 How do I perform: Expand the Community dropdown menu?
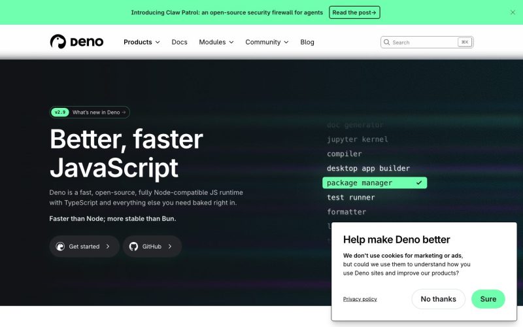pyautogui.click(x=267, y=42)
